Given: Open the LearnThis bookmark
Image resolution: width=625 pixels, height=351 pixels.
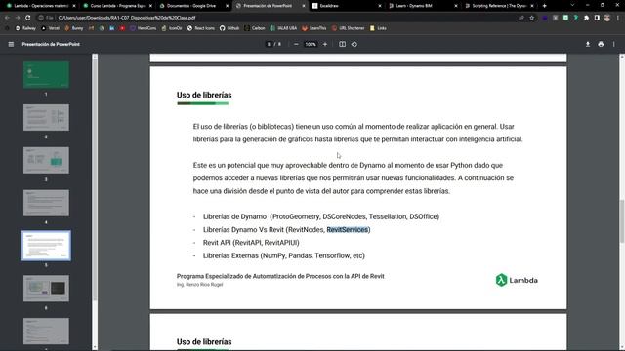Looking at the screenshot, I should point(314,28).
